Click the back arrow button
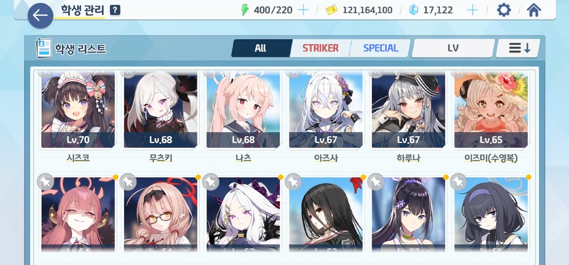Screen dimensions: 569x265 (x=40, y=16)
